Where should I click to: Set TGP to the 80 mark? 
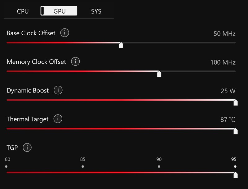point(6,166)
